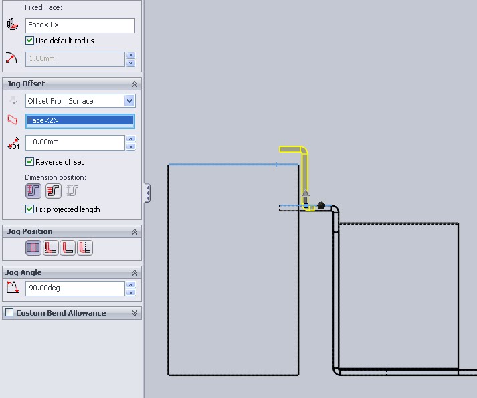477x398 pixels.
Task: Click the black sphere point on the sketch
Action: (321, 205)
